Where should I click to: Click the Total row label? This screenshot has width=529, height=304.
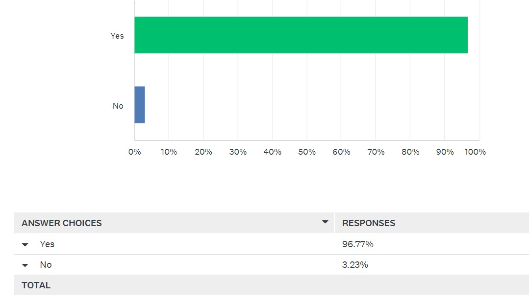36,285
